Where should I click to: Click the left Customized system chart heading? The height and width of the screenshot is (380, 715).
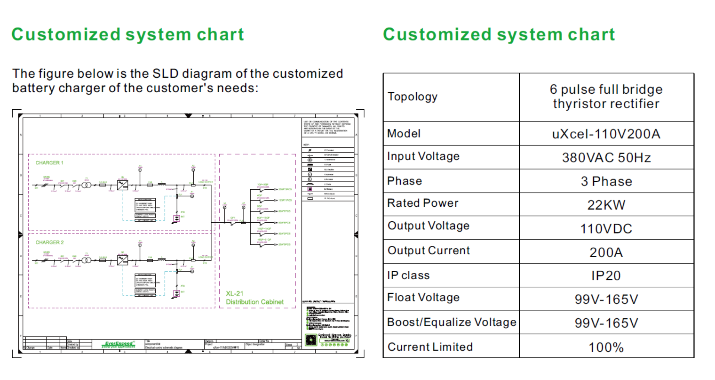click(128, 35)
